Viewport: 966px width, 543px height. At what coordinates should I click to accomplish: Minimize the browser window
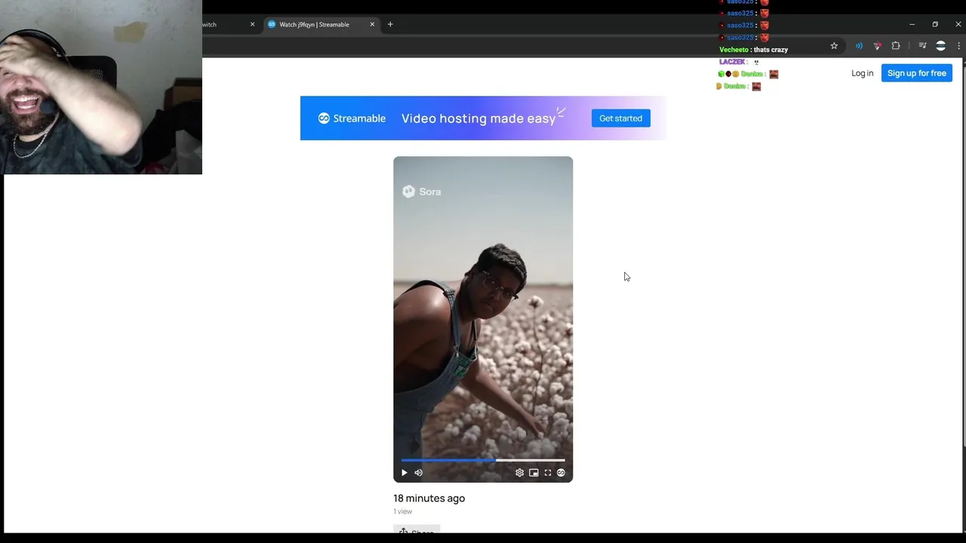(x=912, y=24)
